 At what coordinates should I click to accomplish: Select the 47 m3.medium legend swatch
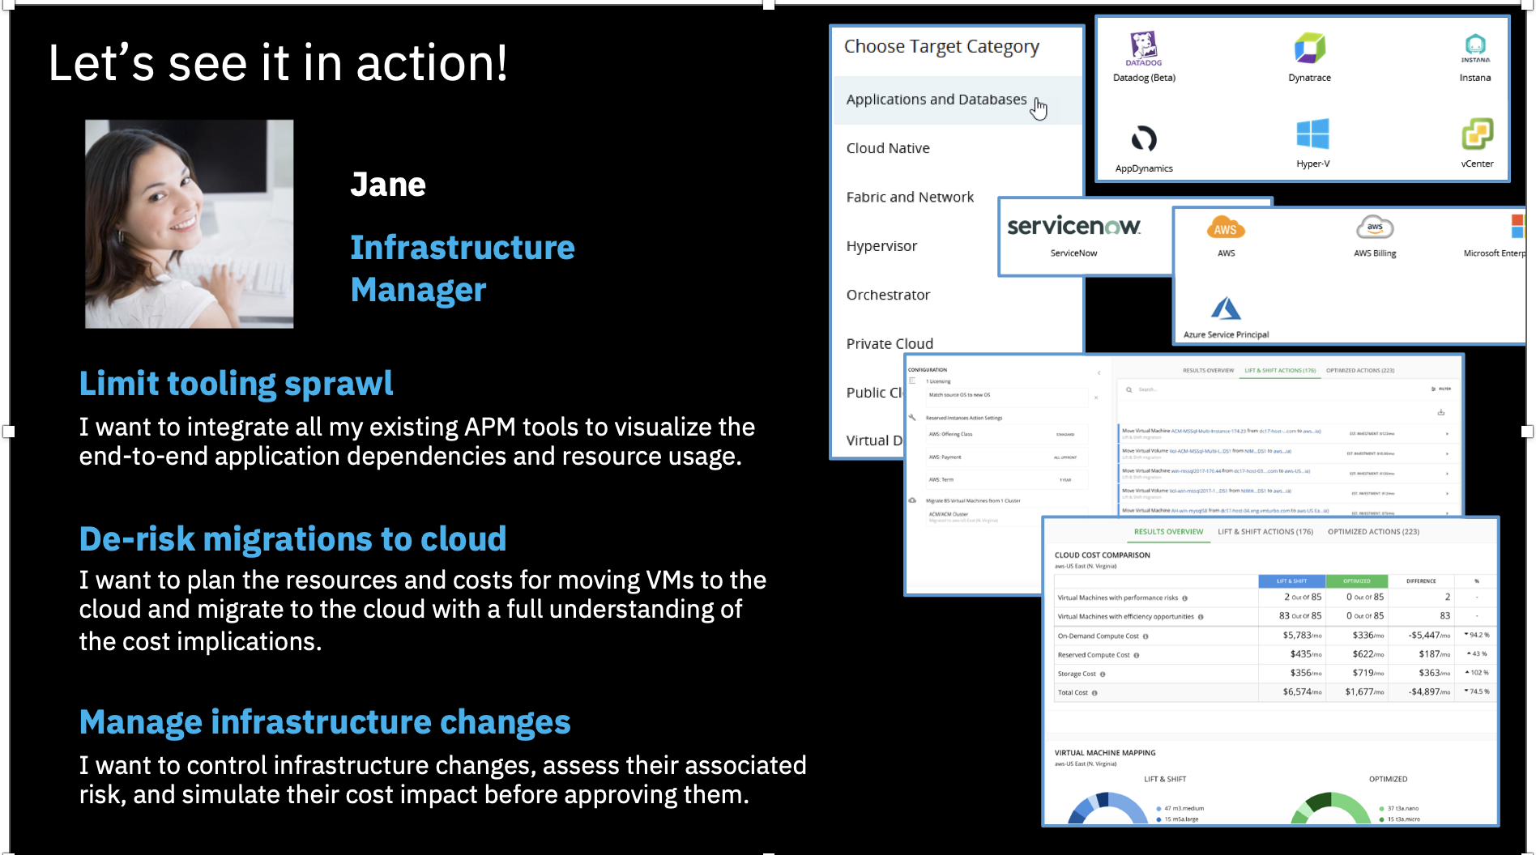point(1158,809)
